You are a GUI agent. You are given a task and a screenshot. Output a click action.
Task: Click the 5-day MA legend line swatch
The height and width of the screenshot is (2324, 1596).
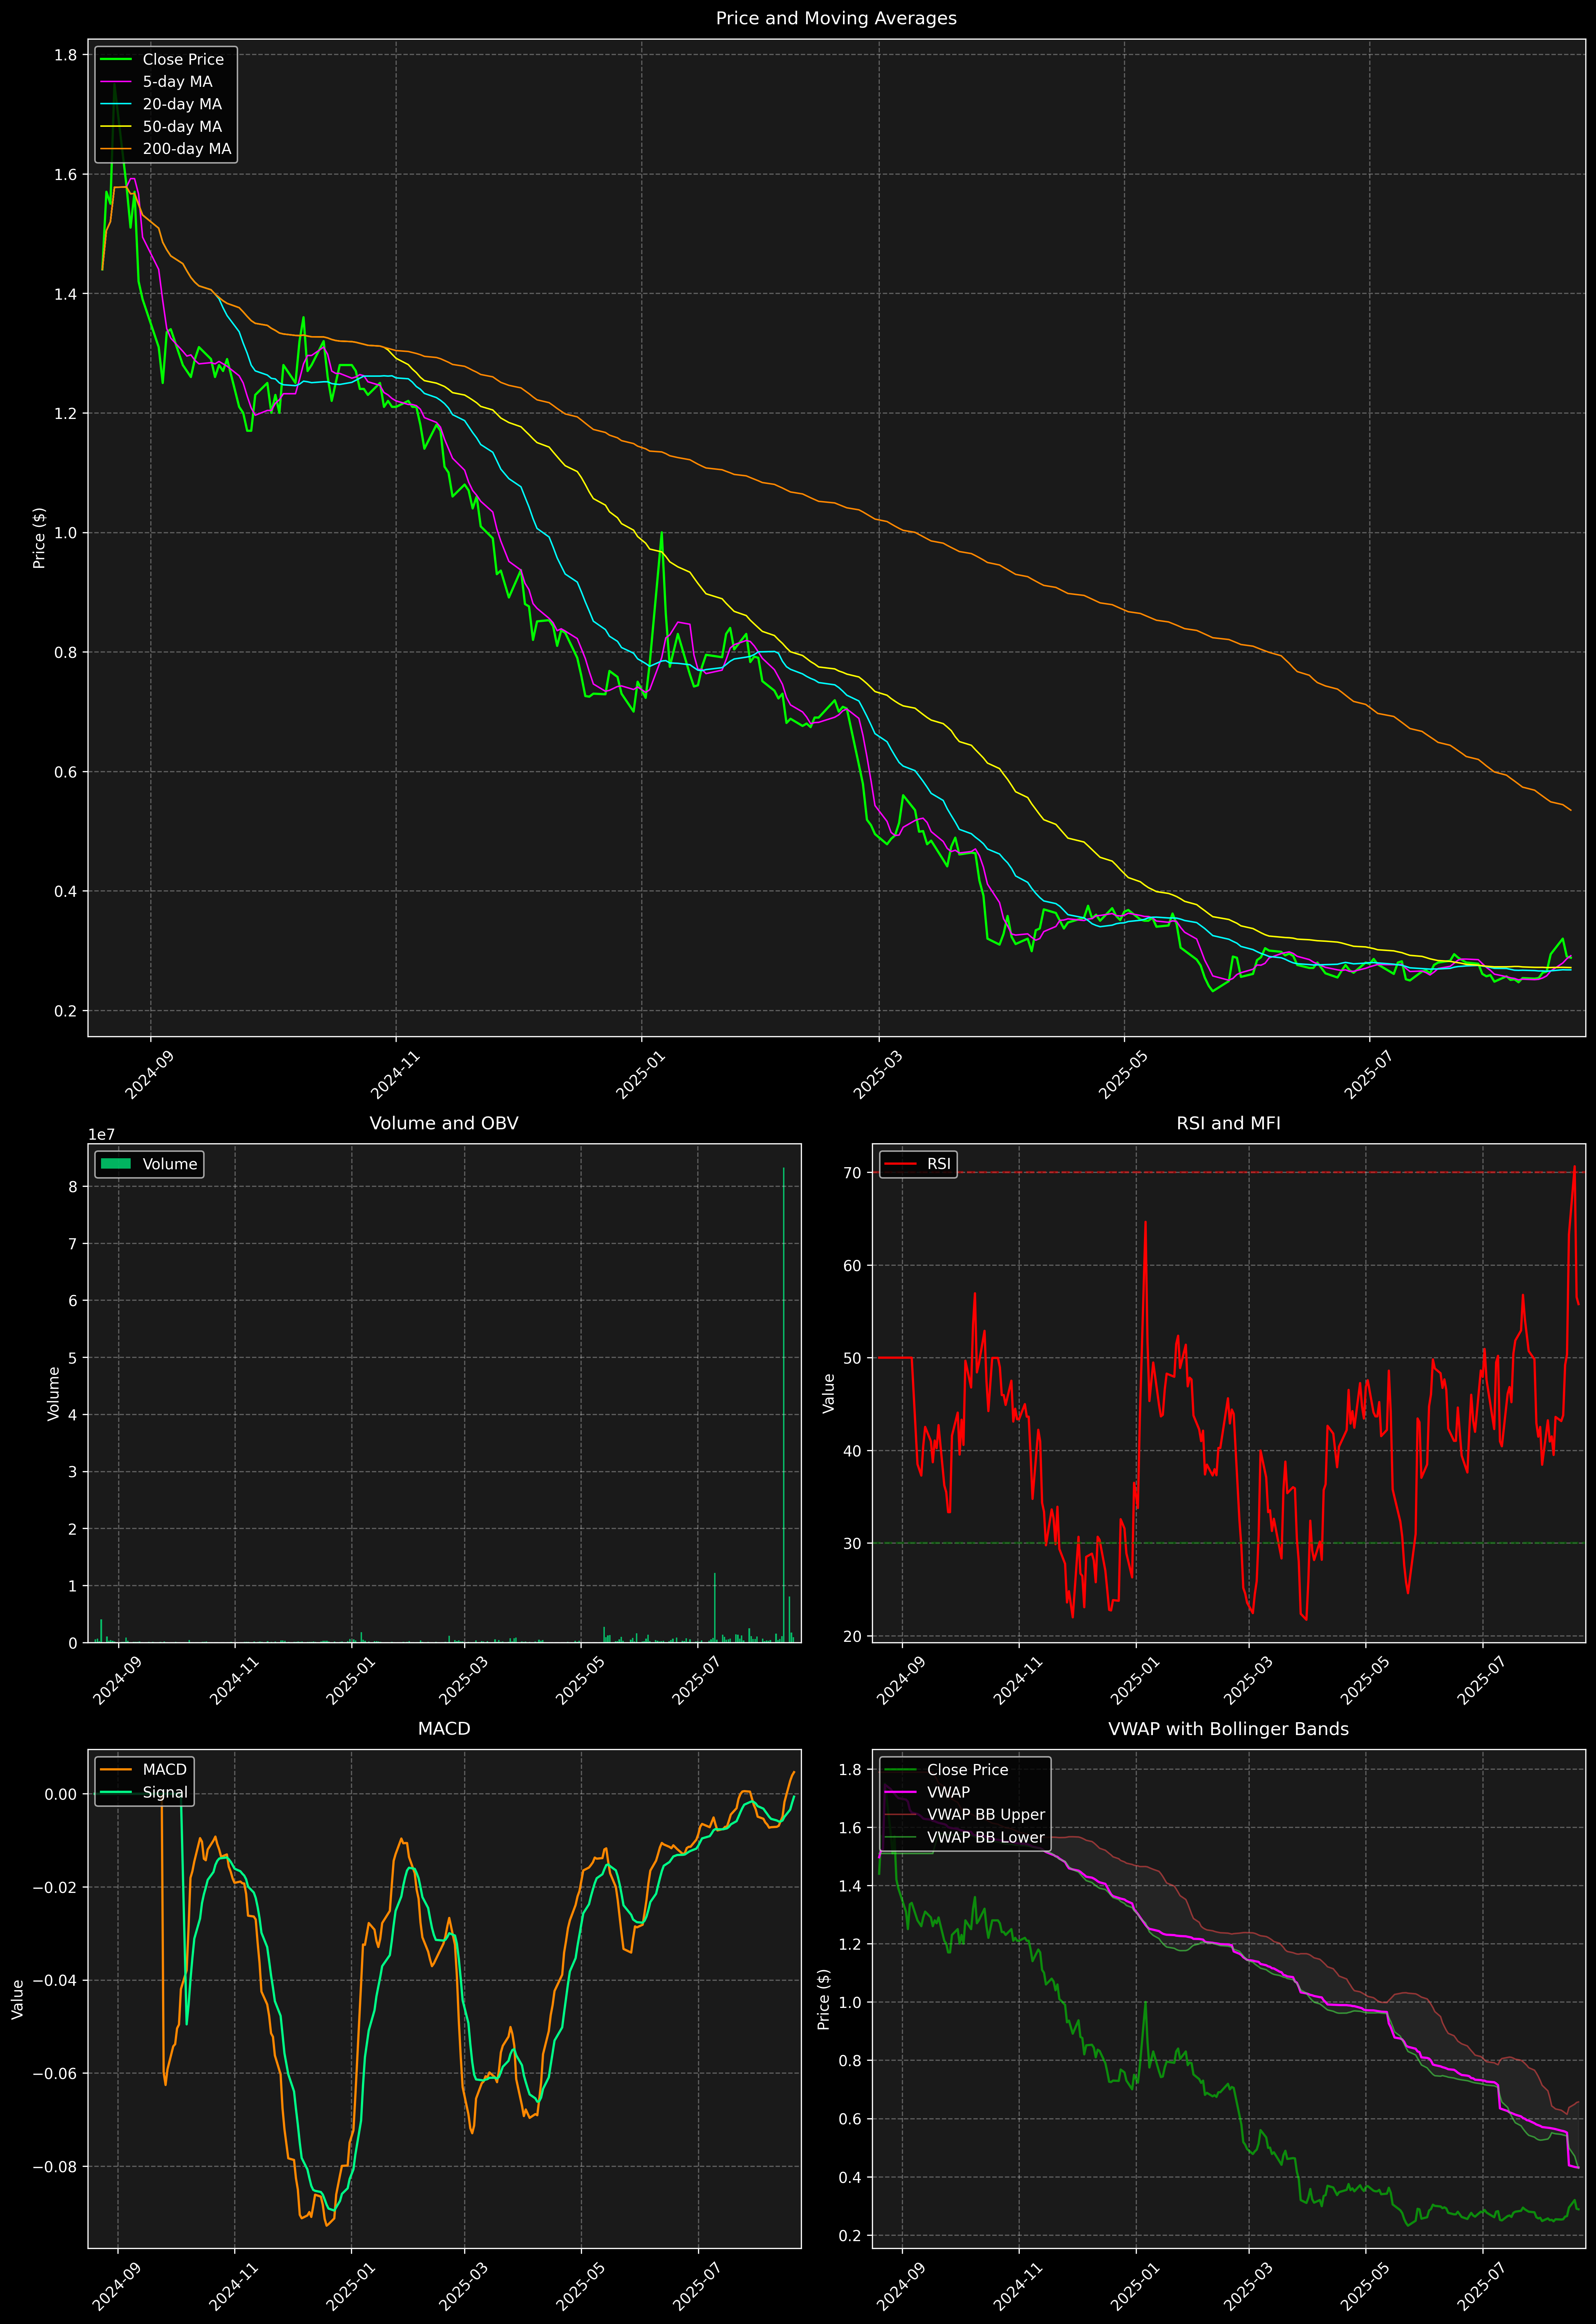tap(116, 82)
